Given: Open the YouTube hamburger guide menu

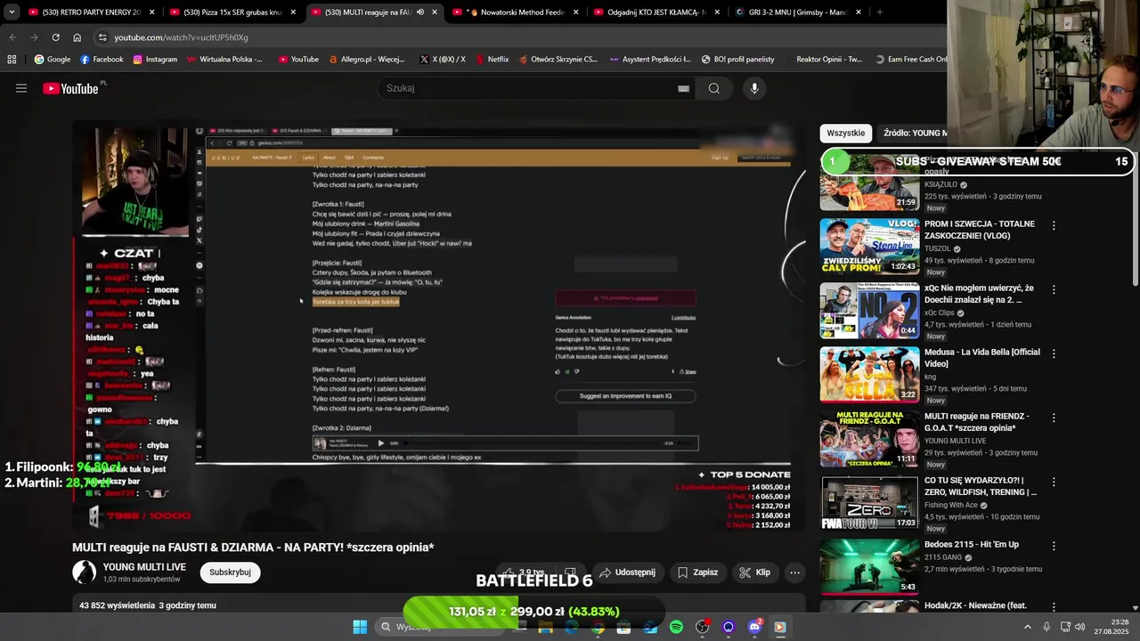Looking at the screenshot, I should point(21,88).
